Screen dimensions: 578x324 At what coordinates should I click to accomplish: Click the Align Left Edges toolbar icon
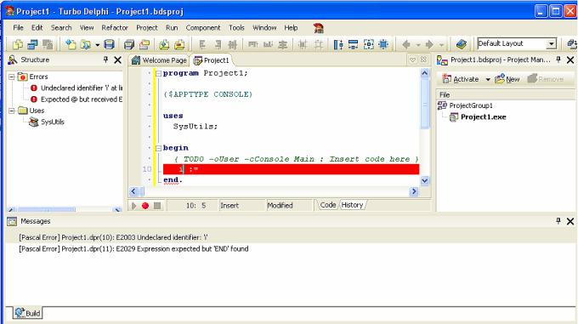(x=202, y=44)
